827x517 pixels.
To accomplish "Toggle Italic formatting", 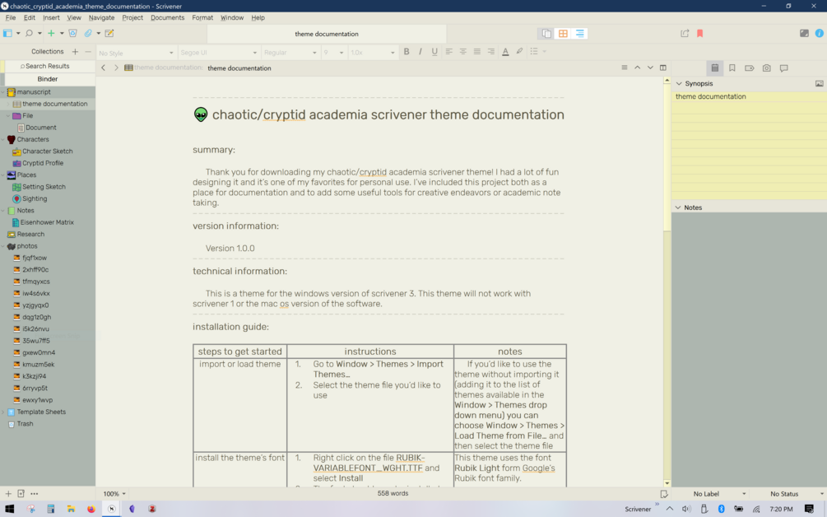I will tap(420, 52).
